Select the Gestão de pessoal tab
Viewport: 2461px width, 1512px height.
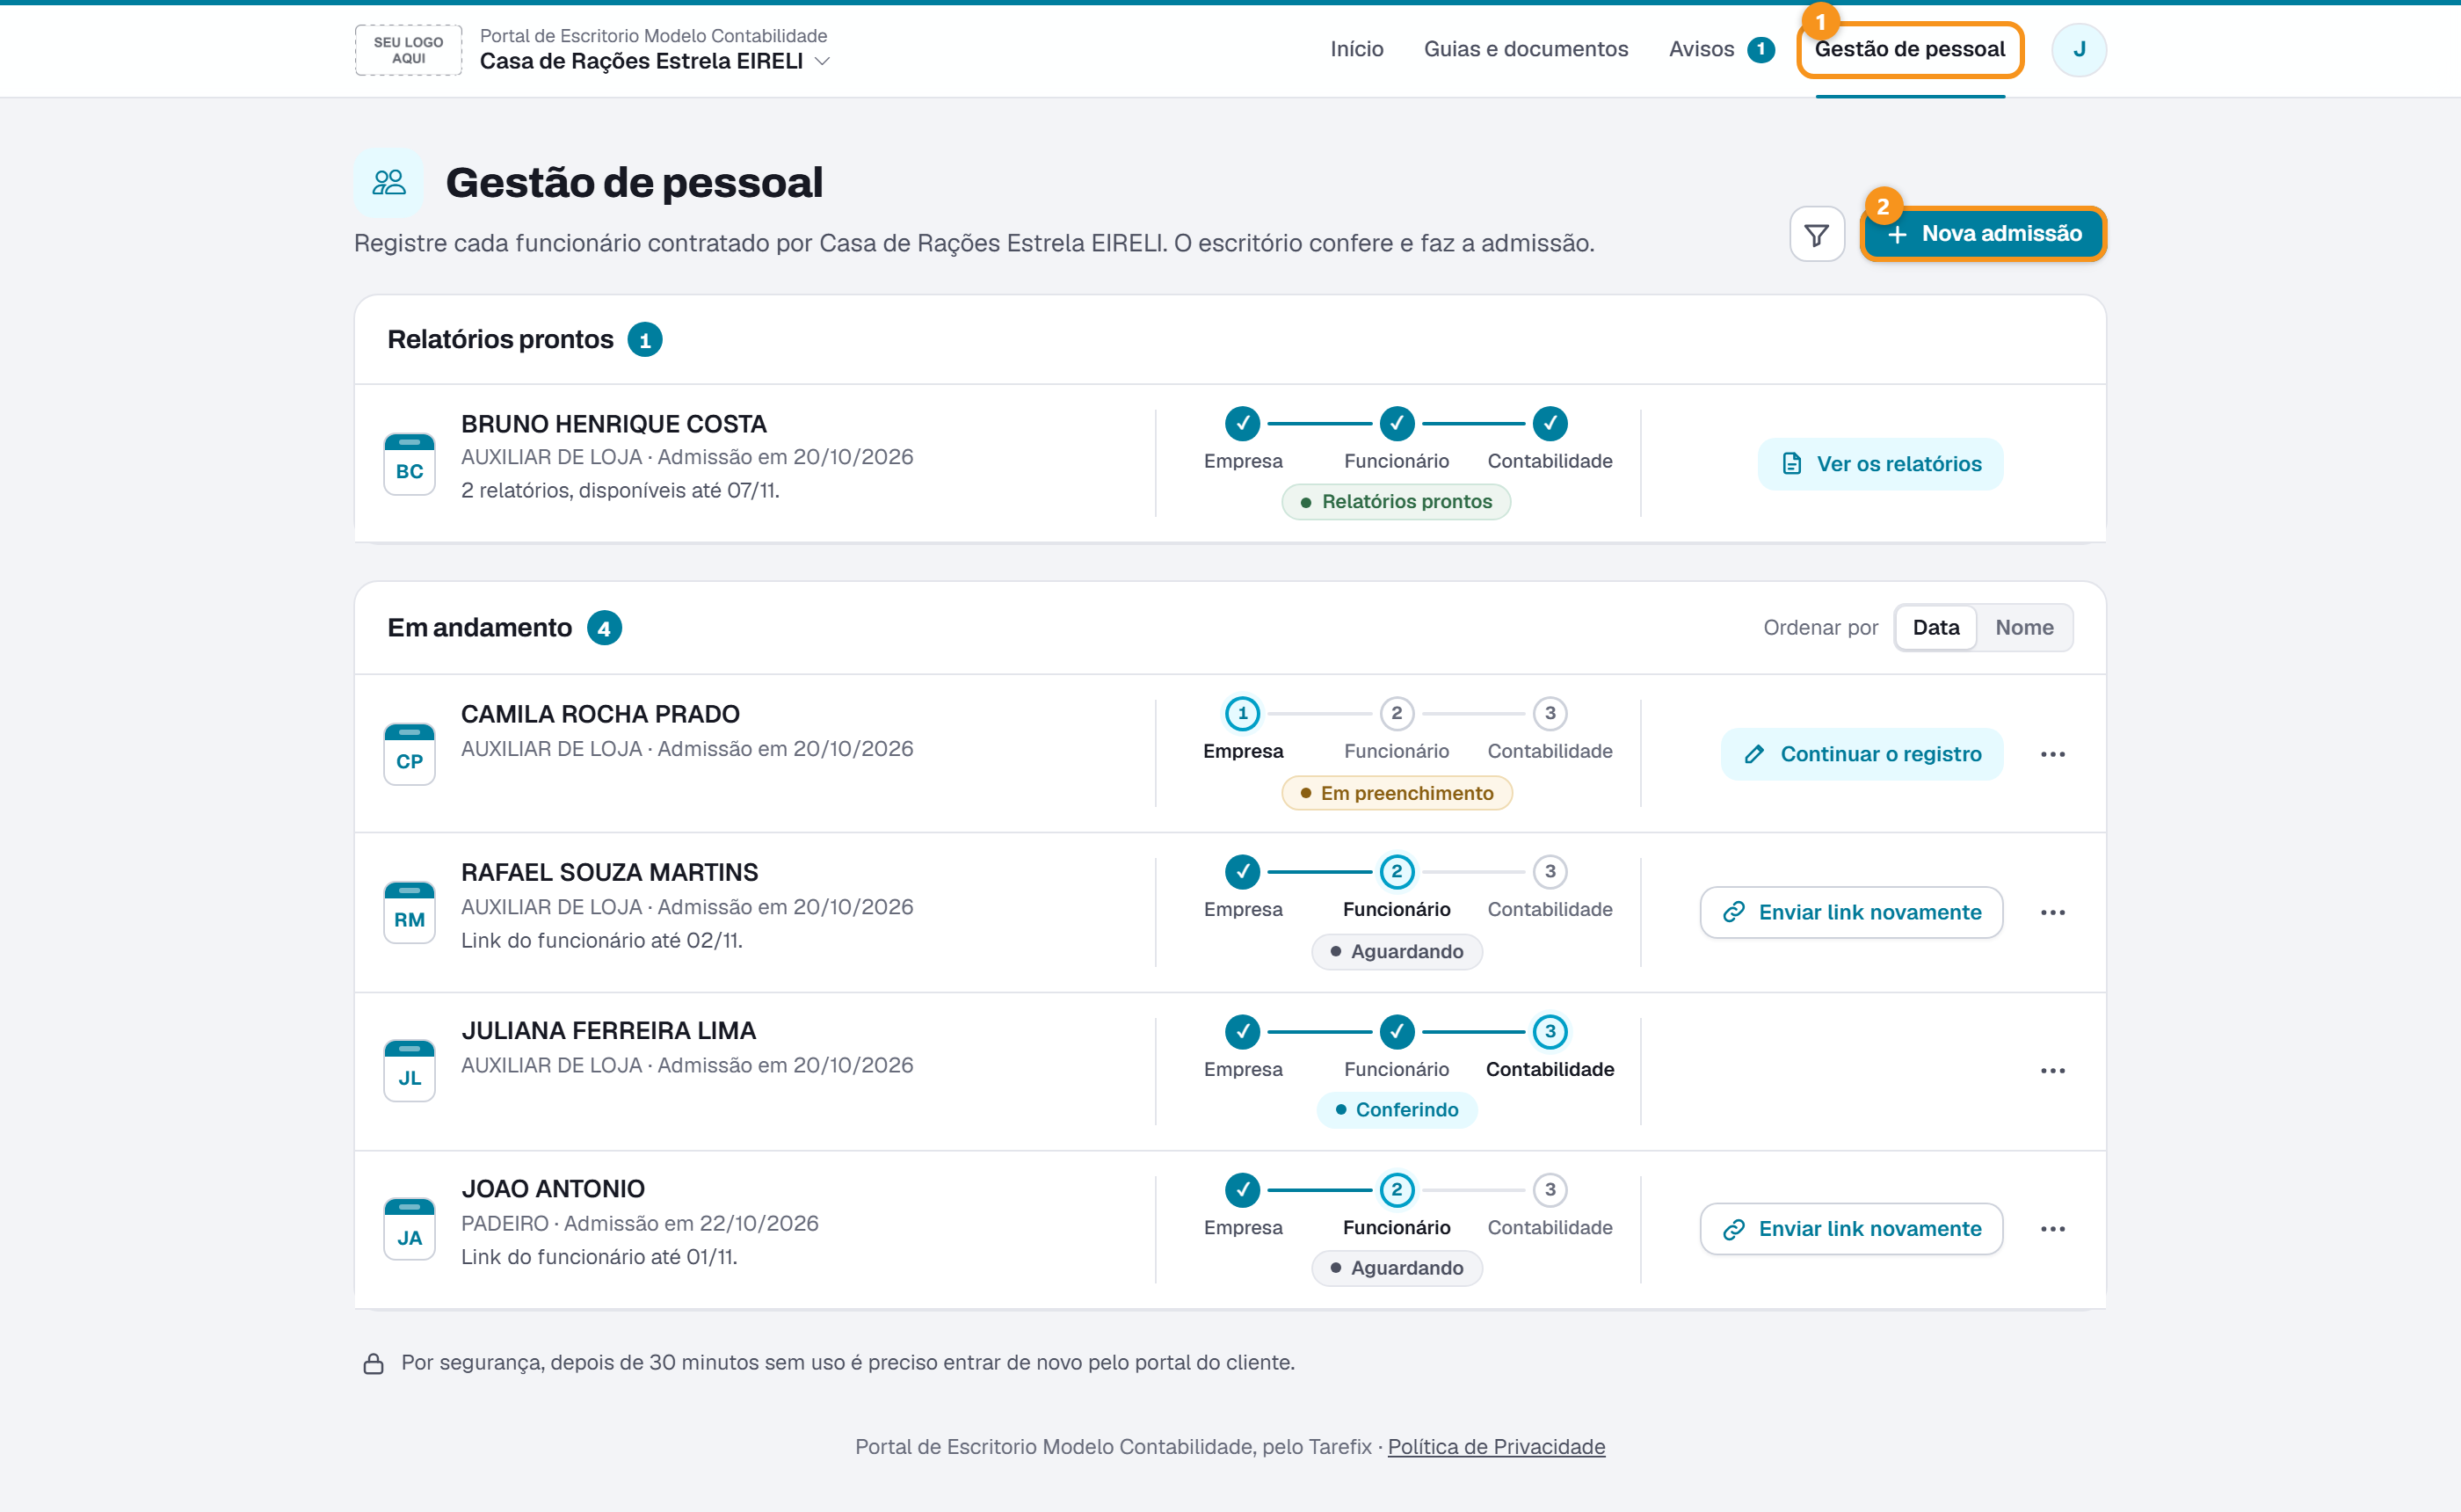pyautogui.click(x=1909, y=49)
